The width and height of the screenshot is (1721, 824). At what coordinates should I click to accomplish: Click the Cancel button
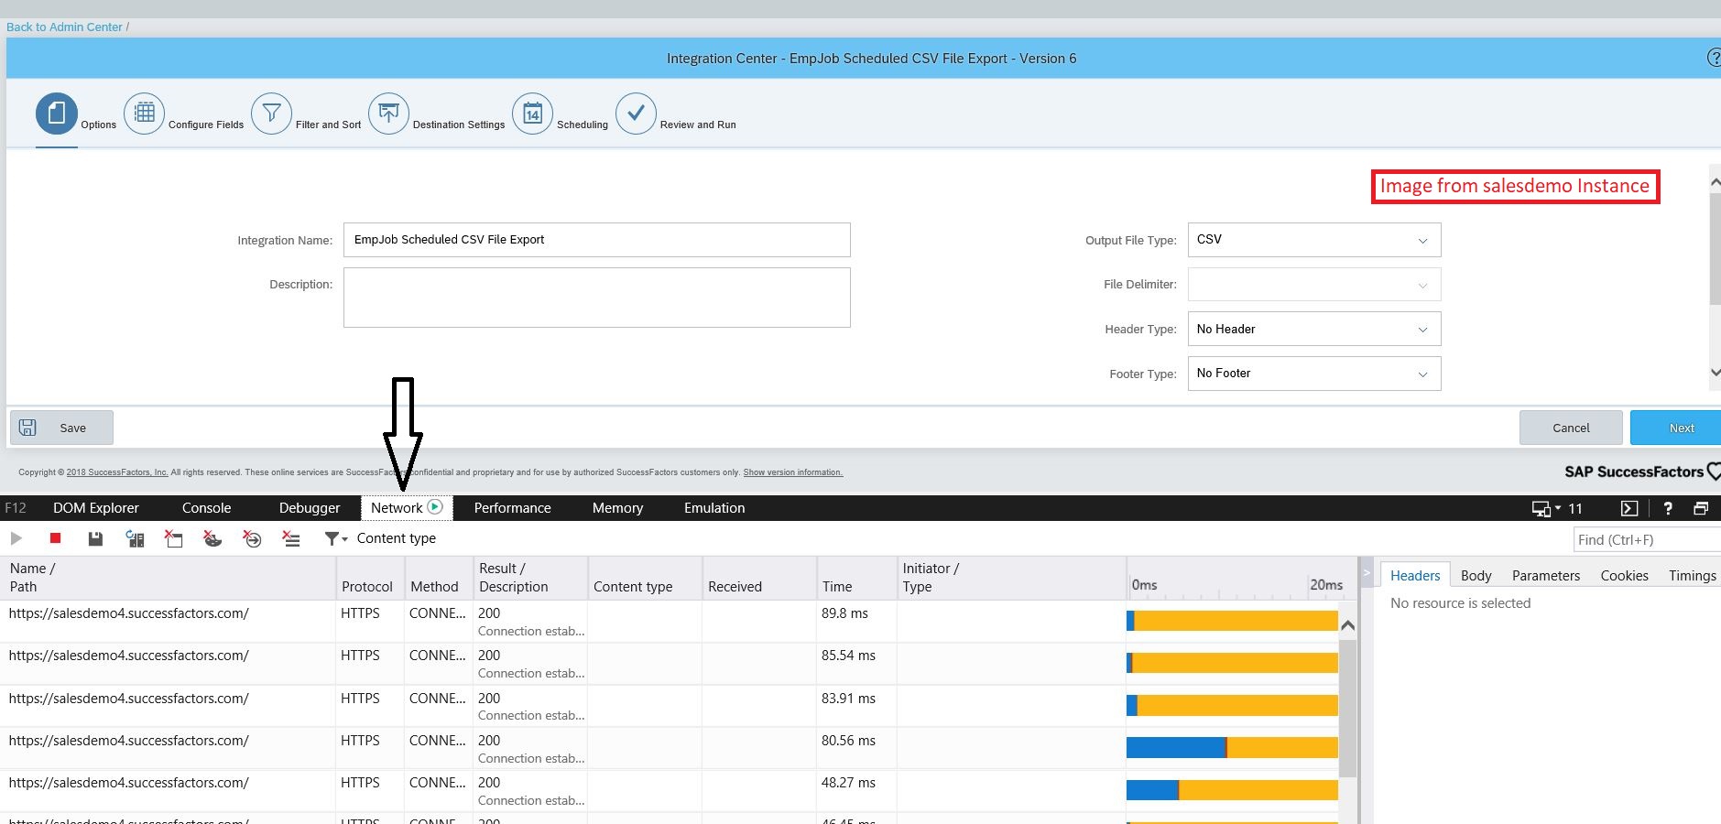[x=1571, y=428]
